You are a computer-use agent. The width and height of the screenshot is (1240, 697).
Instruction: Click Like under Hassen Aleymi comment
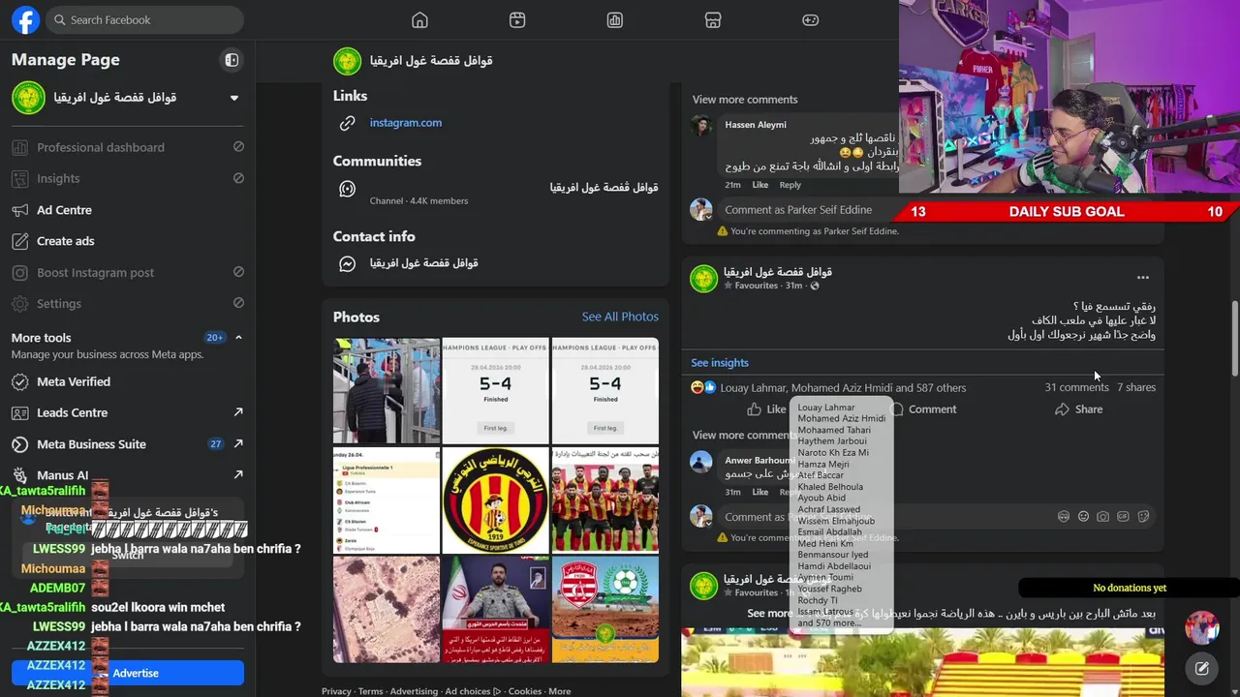[x=760, y=185]
